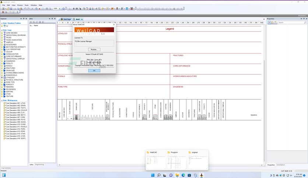Toggle visibility bulb for CORE AND BOX log

point(2,33)
